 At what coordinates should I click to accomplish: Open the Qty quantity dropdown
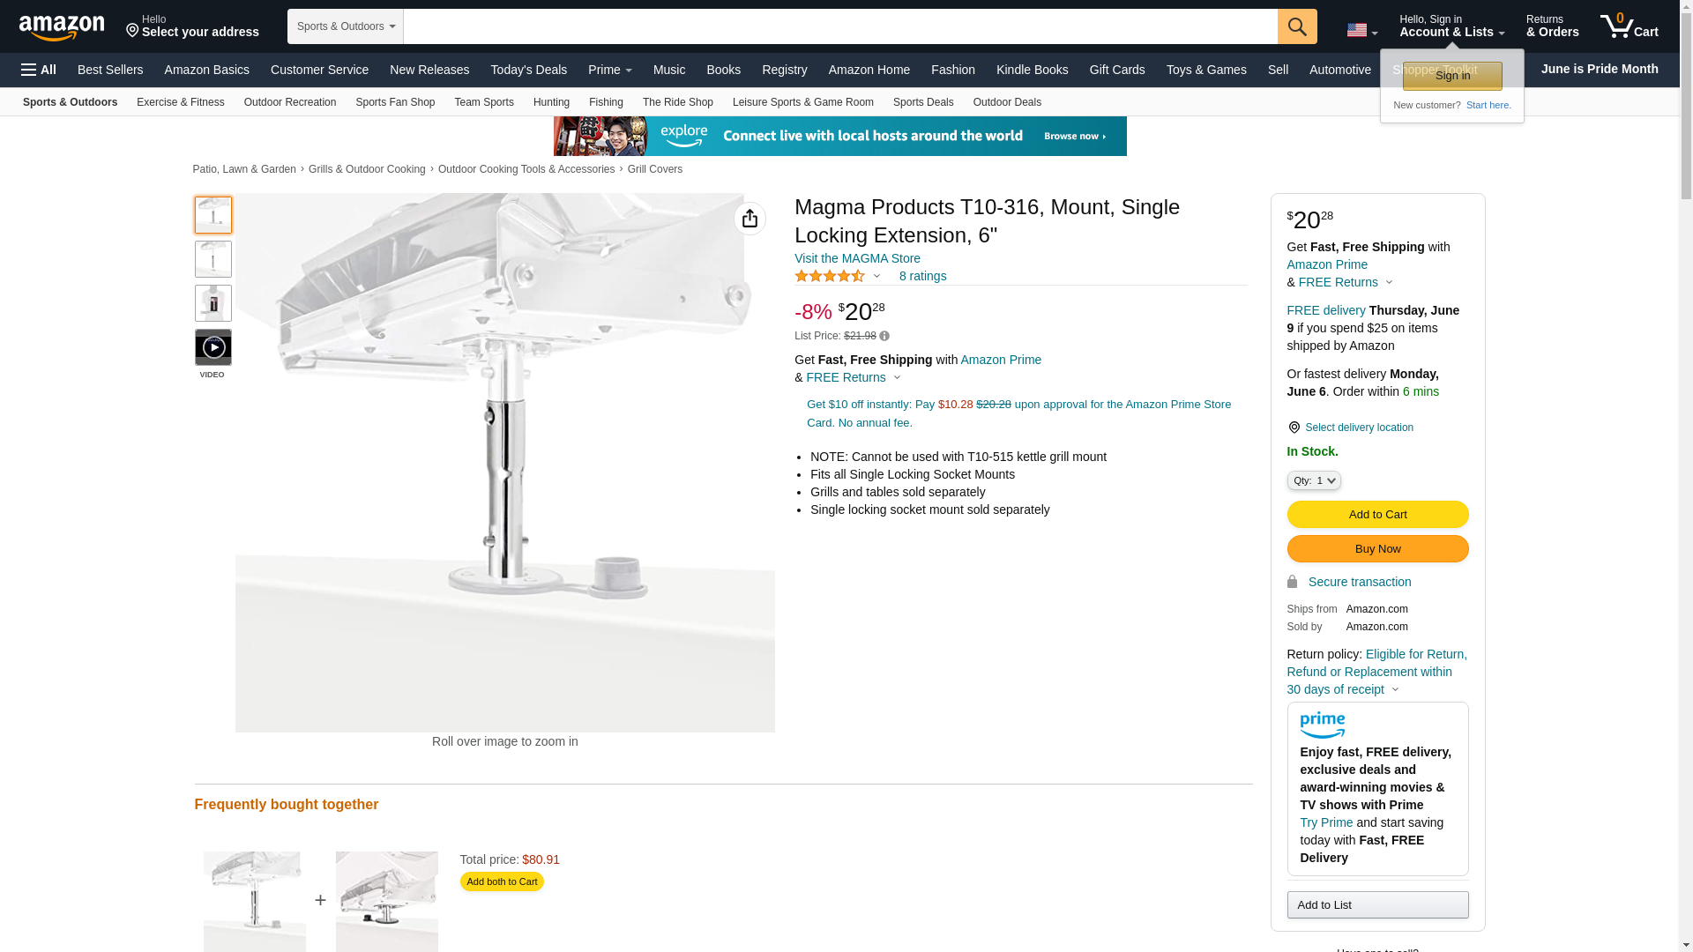tap(1313, 480)
